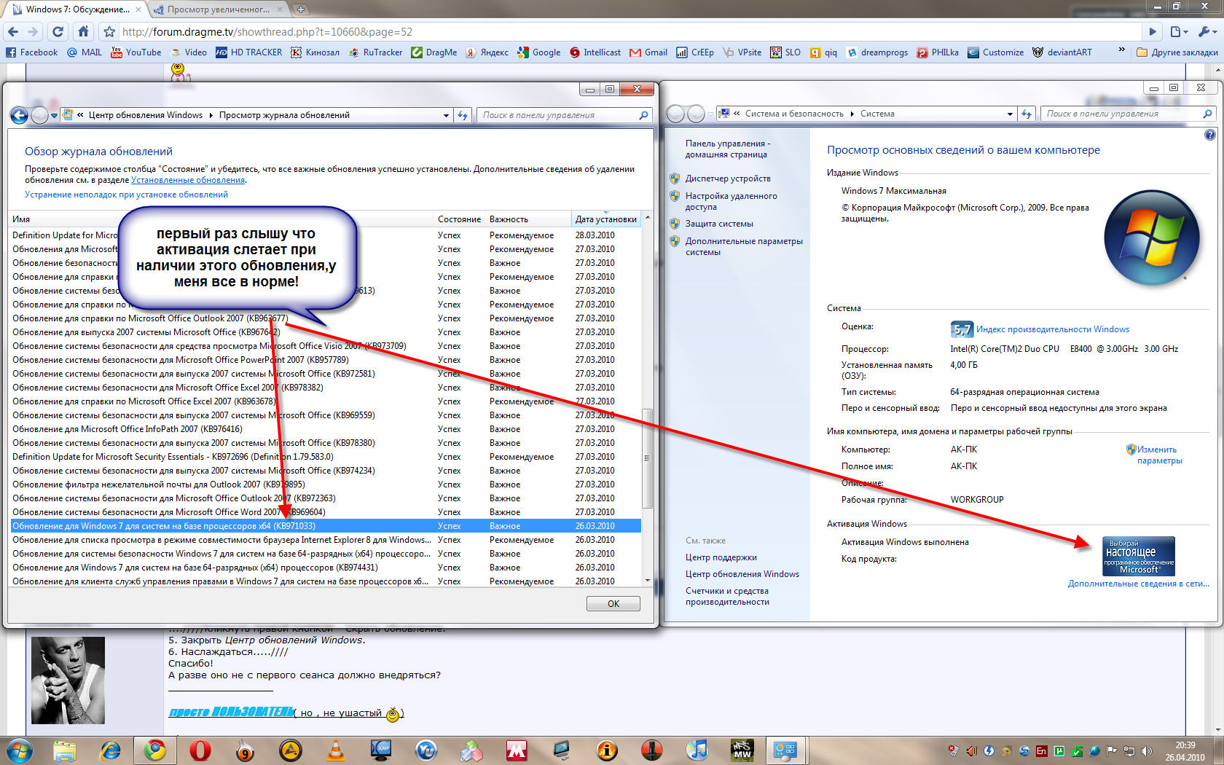Open the Яндекс bookmark

(x=487, y=52)
